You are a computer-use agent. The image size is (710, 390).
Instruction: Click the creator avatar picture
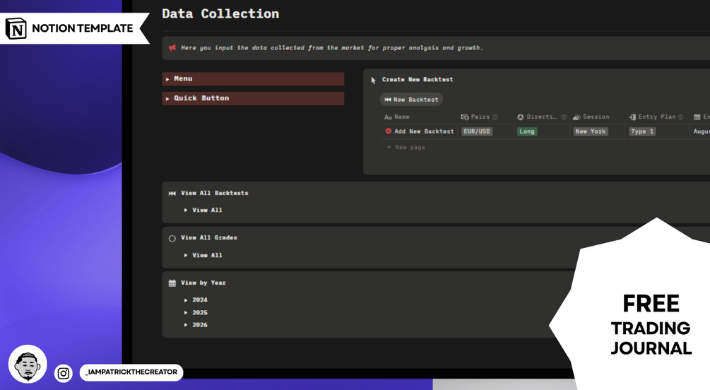click(28, 364)
